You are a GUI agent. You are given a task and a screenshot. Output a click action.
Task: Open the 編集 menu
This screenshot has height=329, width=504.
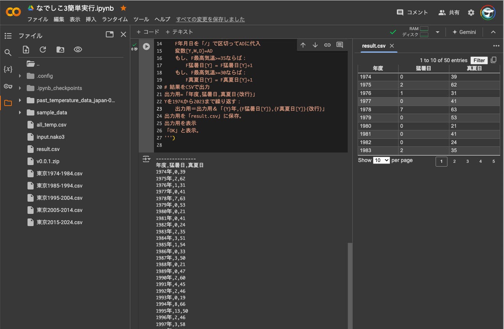click(59, 19)
